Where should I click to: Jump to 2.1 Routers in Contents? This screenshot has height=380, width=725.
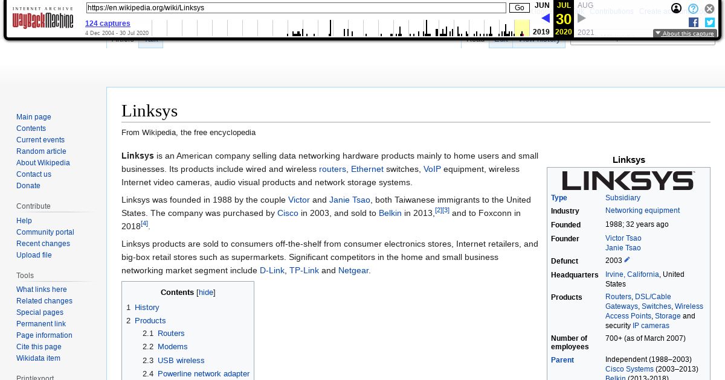point(171,334)
